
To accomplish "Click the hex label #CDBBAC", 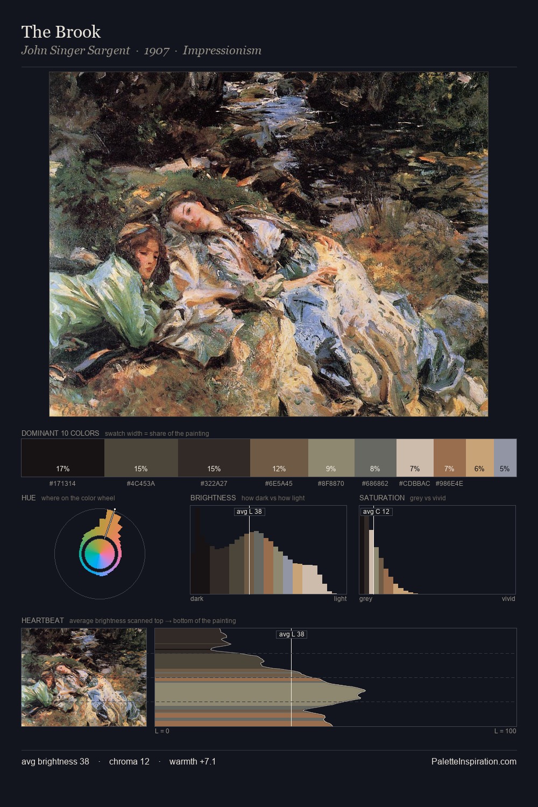I will point(415,484).
